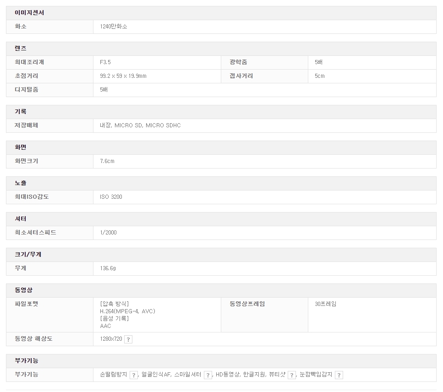Click the 99.2 x 59 x 19.9mm value

point(123,76)
